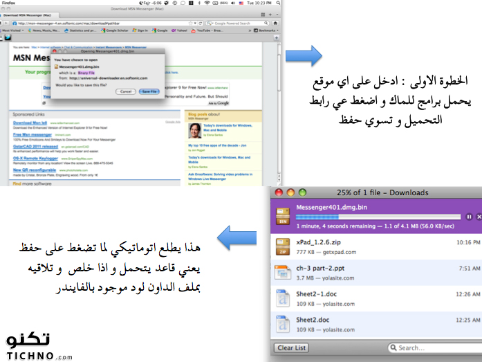Click the Sheet2-1.doc document icon
Screen dimensions: 482x362
point(283,298)
